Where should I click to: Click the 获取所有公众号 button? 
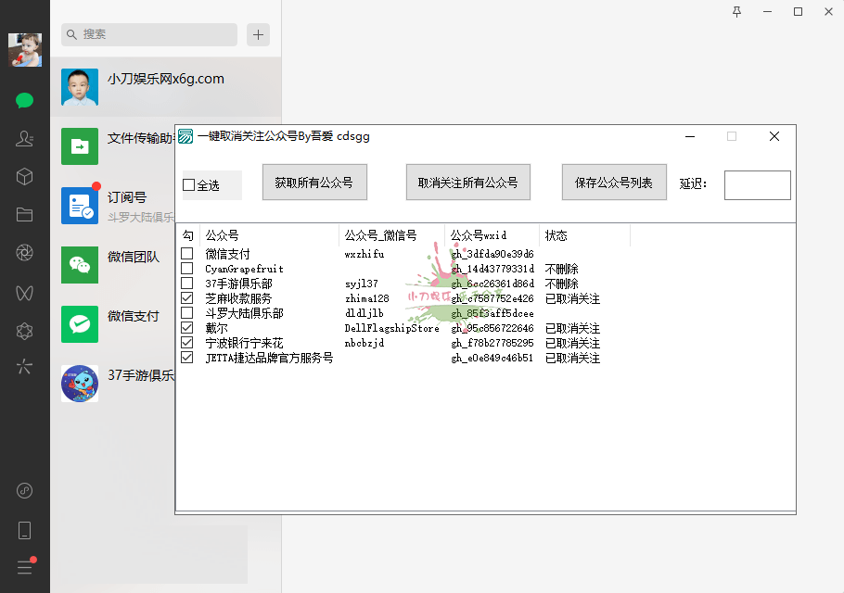click(x=314, y=183)
